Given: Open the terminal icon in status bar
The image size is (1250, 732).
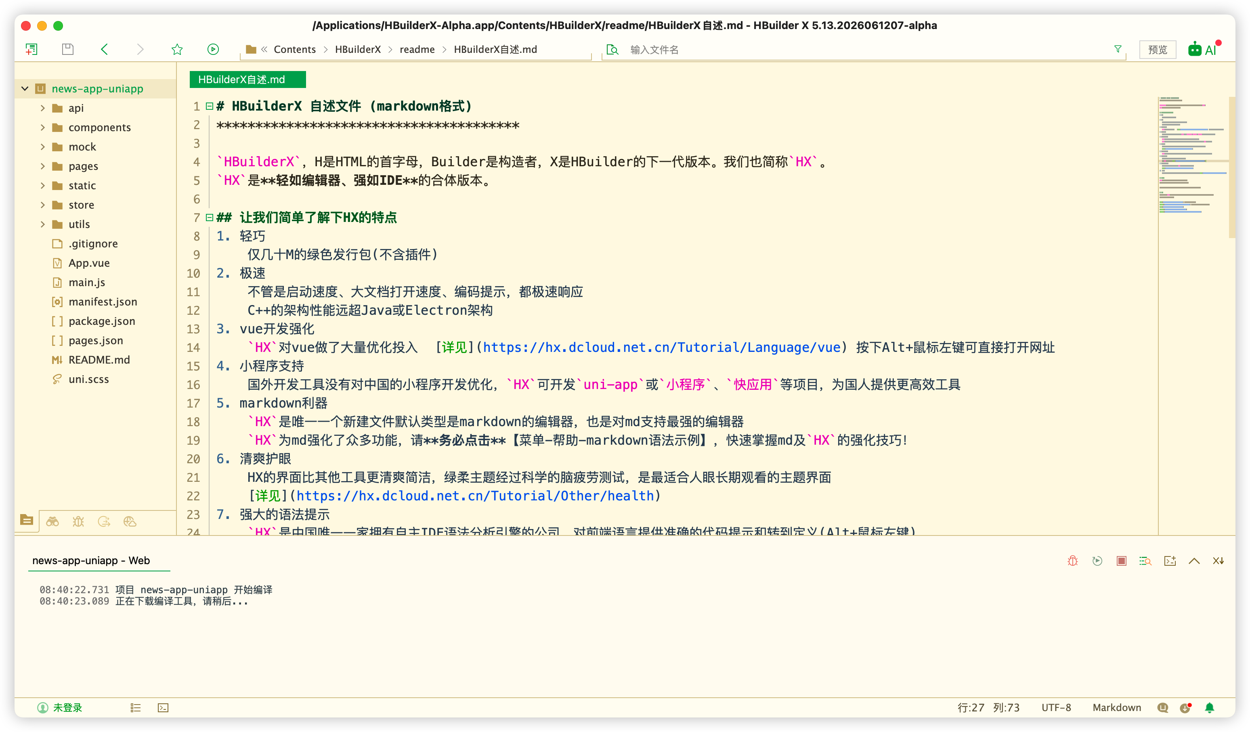Looking at the screenshot, I should [163, 708].
